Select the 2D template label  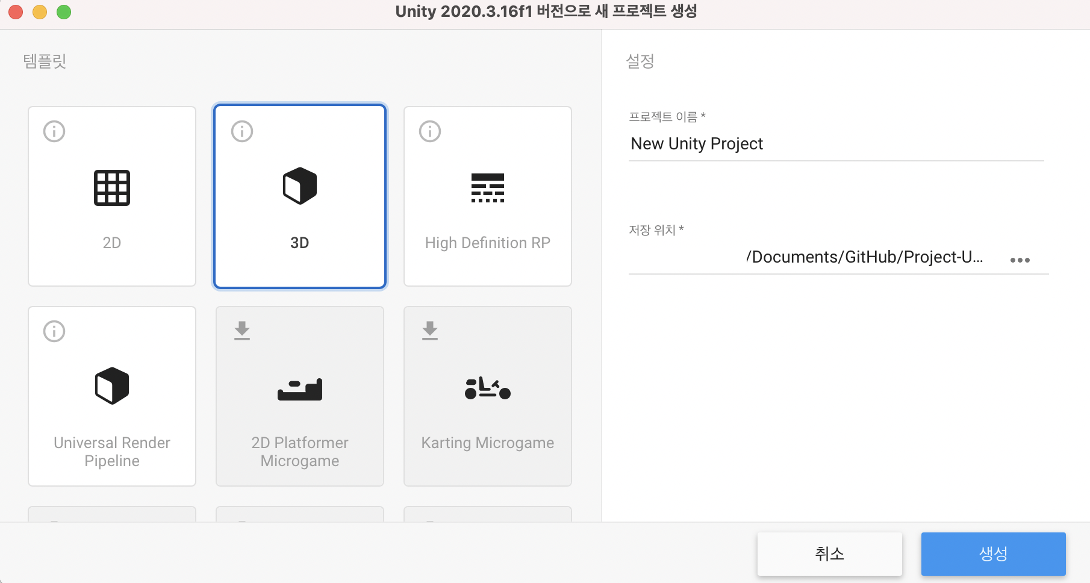point(112,243)
